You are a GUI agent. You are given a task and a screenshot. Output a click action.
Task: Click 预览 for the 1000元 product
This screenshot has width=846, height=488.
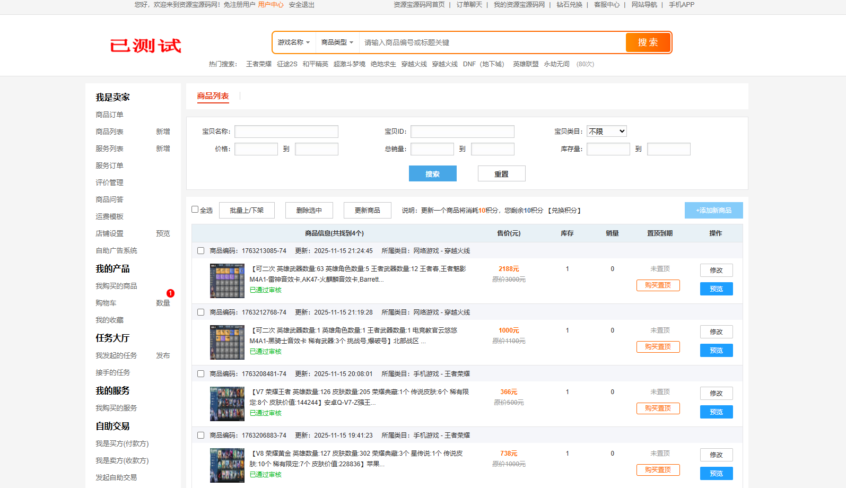717,350
